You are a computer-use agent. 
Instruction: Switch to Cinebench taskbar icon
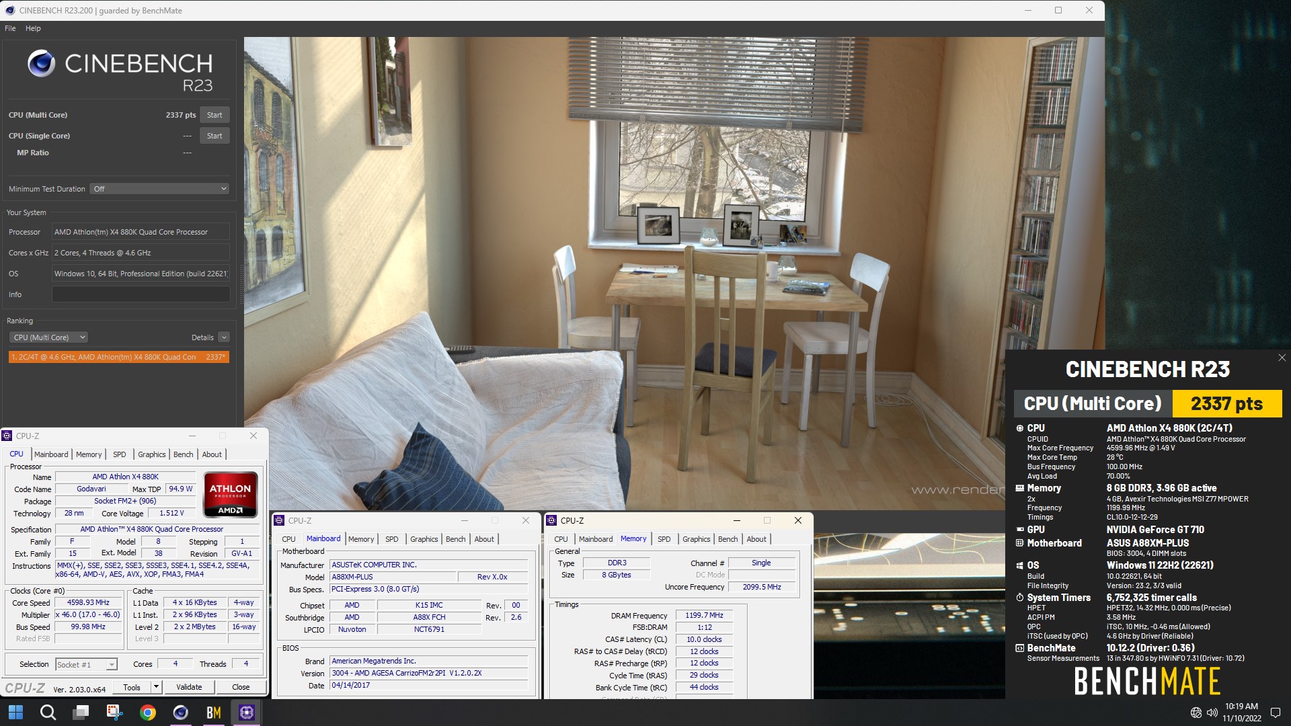[180, 713]
